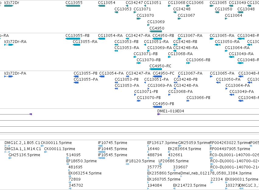Select protein CG13067-PA
The image size is (259, 190).
pos(190,73)
